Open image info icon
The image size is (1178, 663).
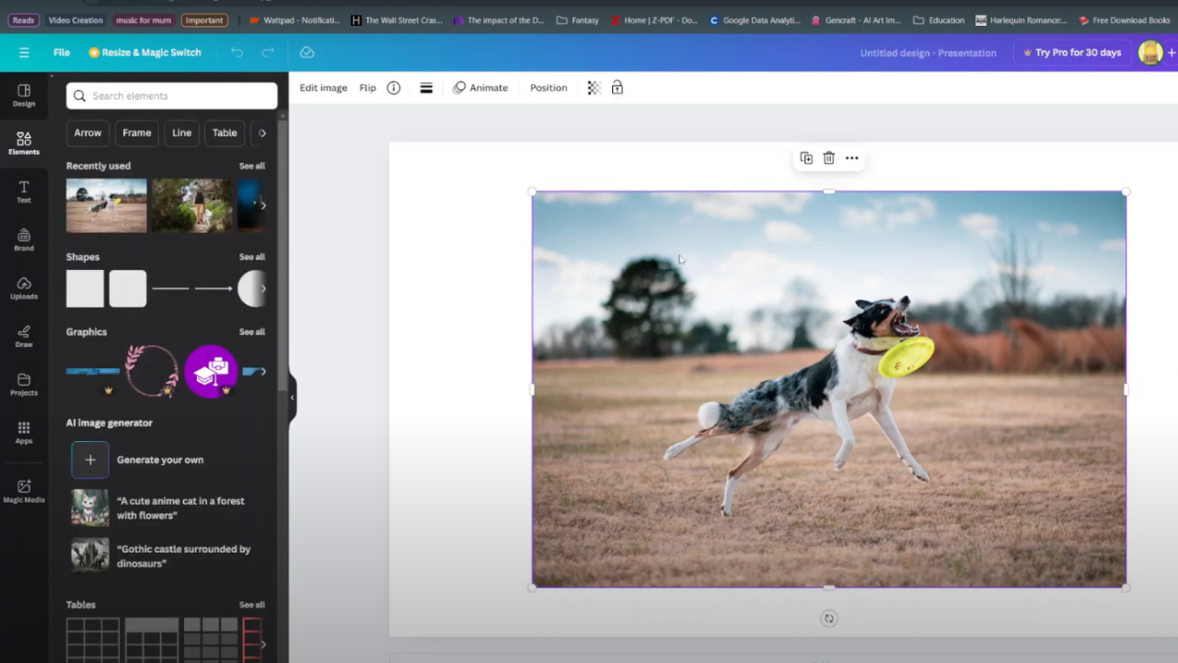[x=393, y=87]
